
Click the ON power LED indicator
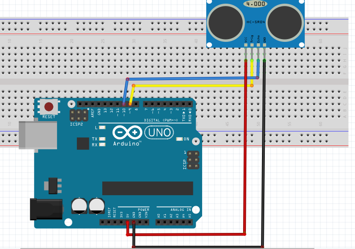(x=180, y=139)
